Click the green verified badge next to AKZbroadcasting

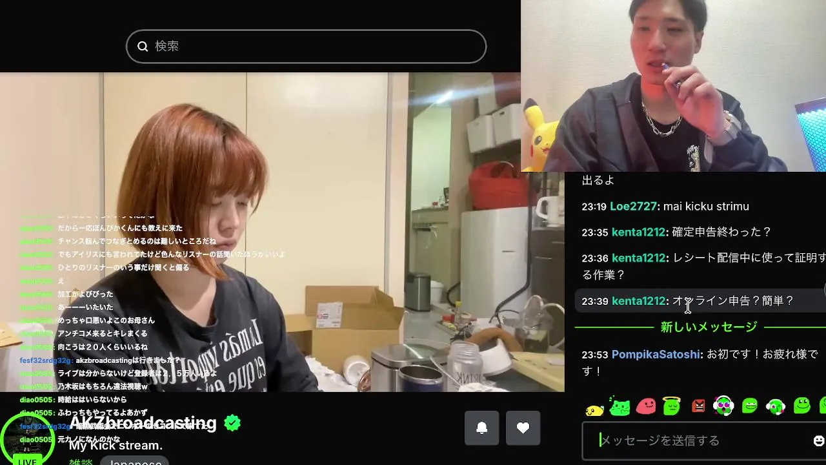(232, 424)
